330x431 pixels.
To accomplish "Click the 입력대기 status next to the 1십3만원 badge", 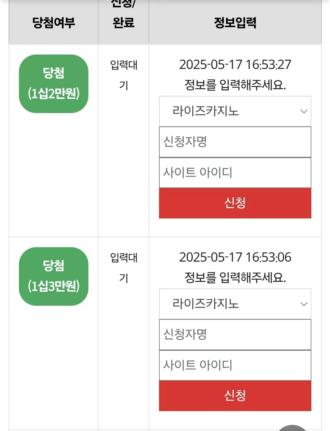I will click(x=124, y=268).
